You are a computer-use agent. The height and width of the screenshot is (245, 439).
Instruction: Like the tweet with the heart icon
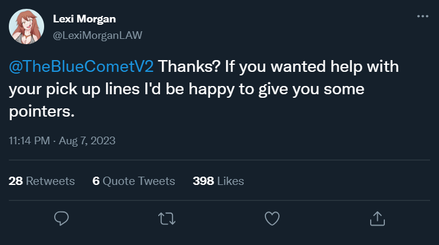[x=271, y=218]
